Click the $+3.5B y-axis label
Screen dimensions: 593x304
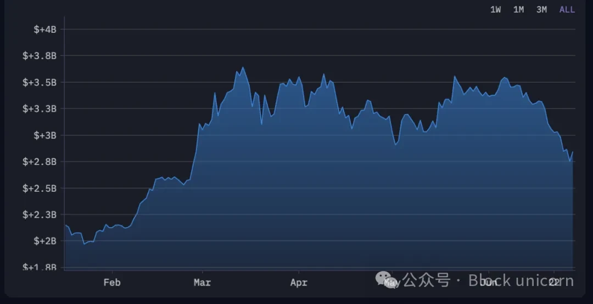40,82
